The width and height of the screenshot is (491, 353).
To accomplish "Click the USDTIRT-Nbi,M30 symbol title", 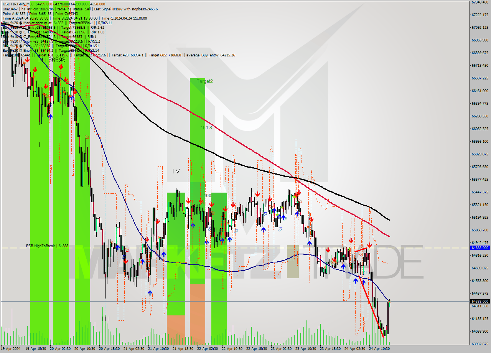I will pos(18,4).
